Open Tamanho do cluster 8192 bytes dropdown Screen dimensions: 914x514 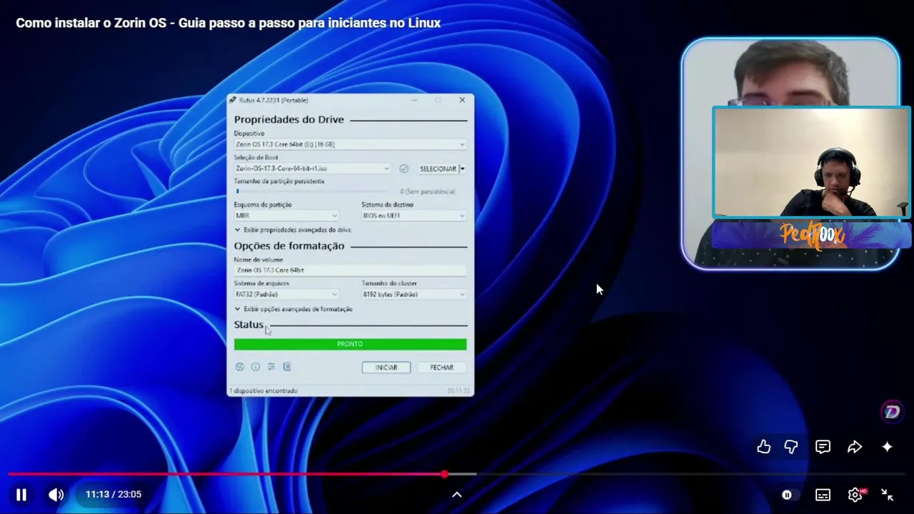tap(413, 294)
